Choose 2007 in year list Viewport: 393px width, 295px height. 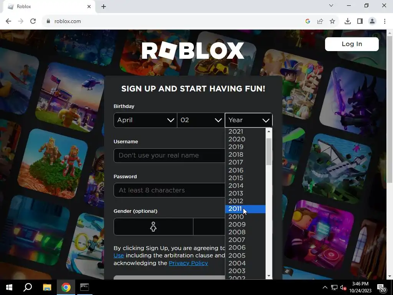coord(245,240)
